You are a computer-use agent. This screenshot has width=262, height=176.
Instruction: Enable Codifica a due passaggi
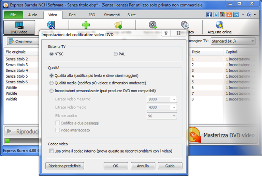coord(77,123)
